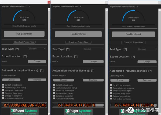Enable Do NOT upload results in 629 panel
161x115 pixels.
[3, 85]
